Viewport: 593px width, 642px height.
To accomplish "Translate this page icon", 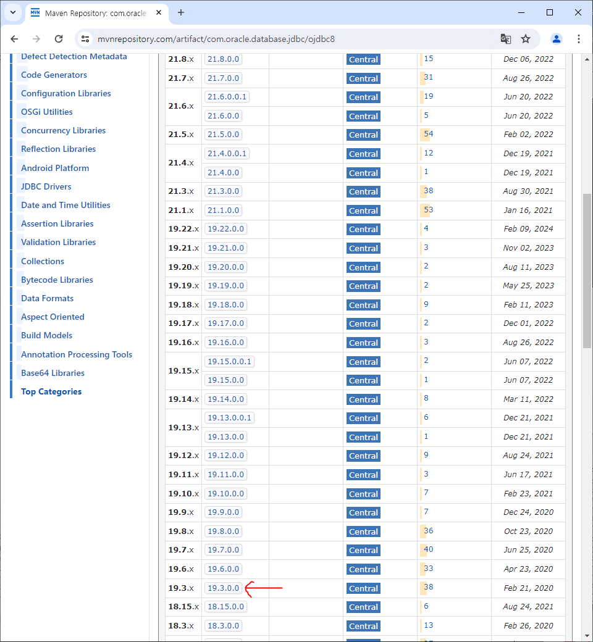I will point(506,39).
